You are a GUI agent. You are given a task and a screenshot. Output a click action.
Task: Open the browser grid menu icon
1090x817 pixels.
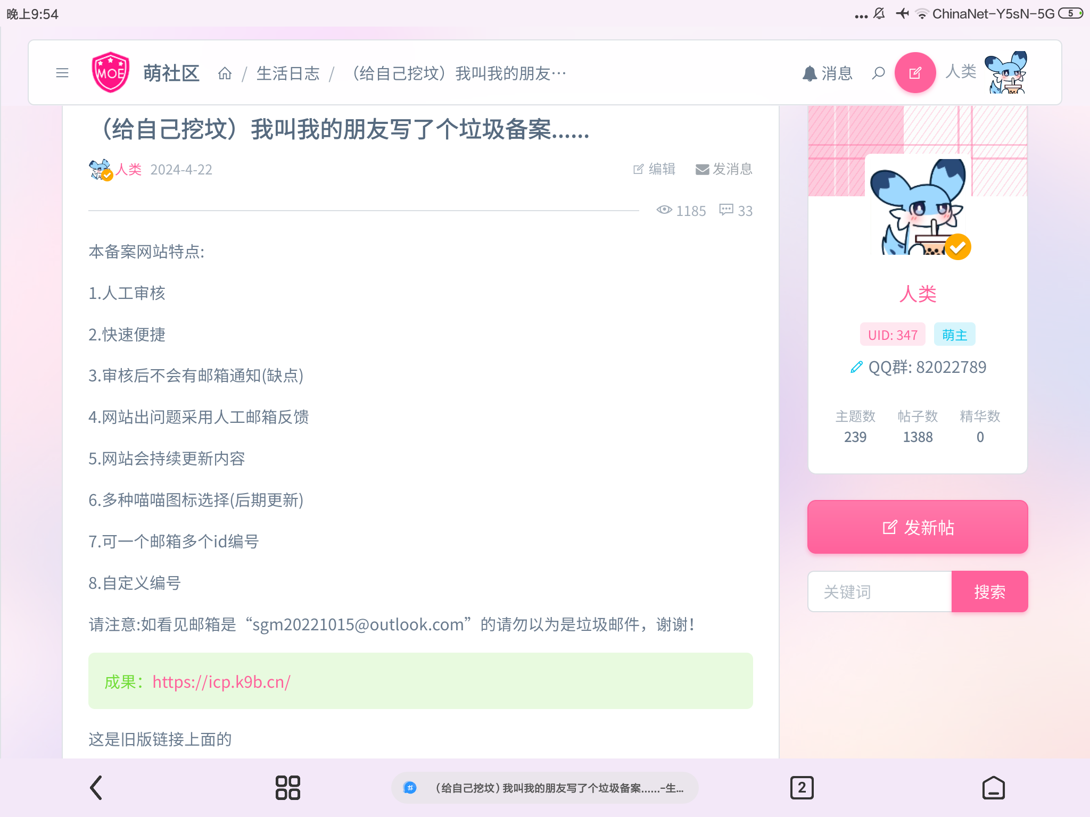[288, 788]
